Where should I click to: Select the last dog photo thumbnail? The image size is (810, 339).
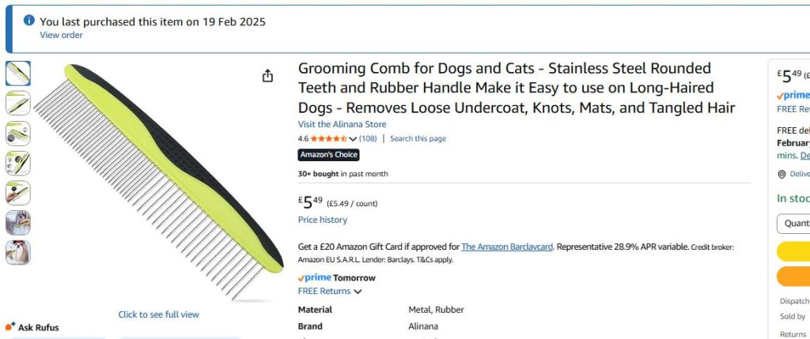coord(18,253)
